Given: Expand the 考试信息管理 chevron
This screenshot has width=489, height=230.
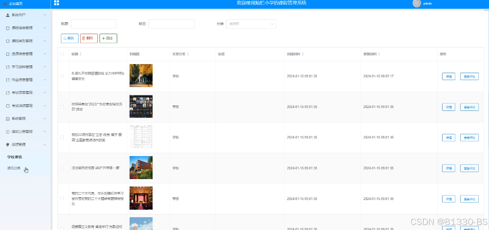Looking at the screenshot, I should click(x=44, y=93).
